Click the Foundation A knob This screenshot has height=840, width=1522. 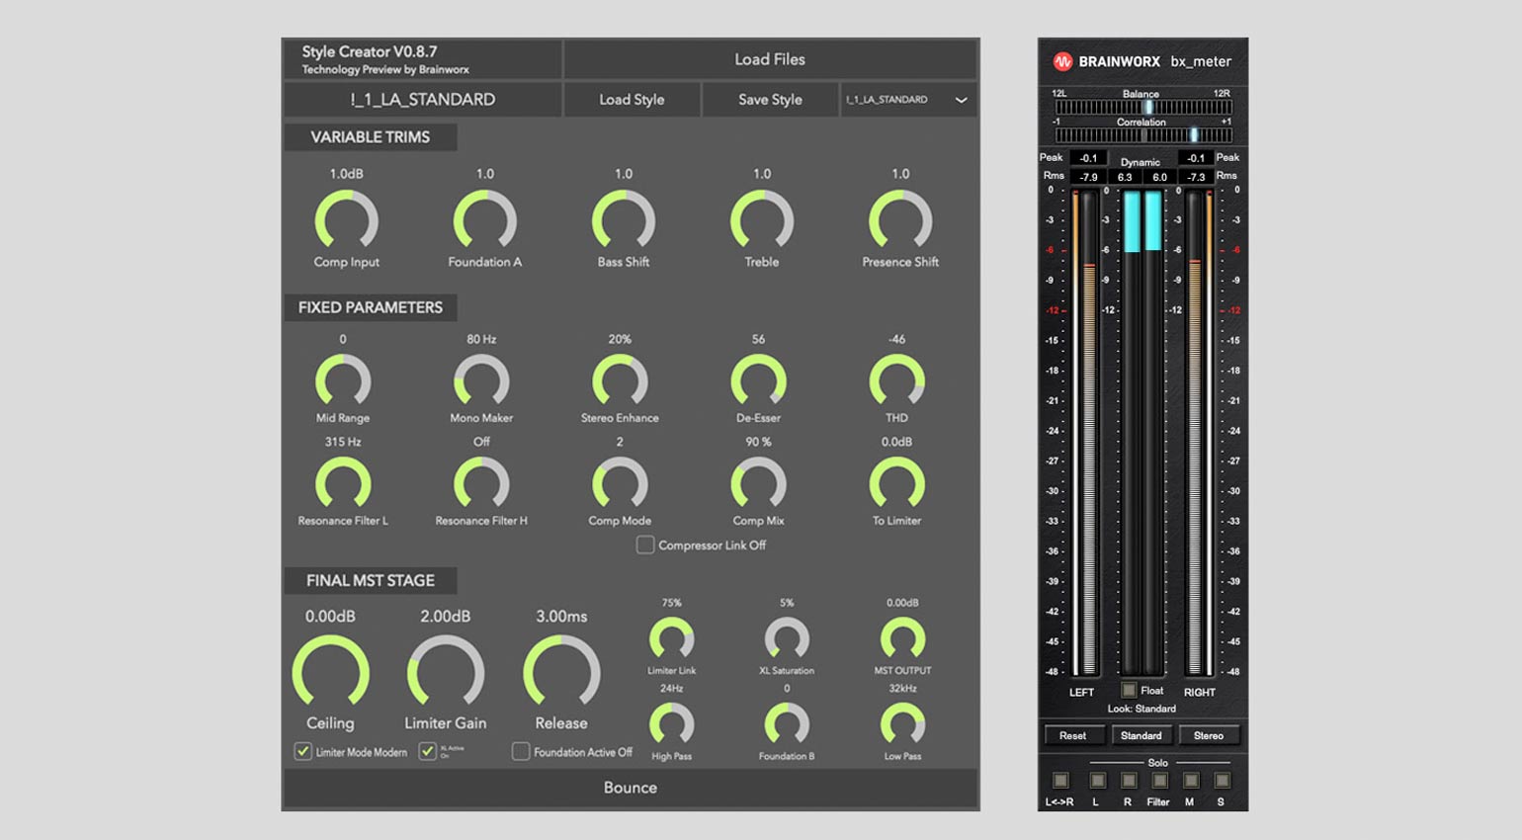[484, 219]
